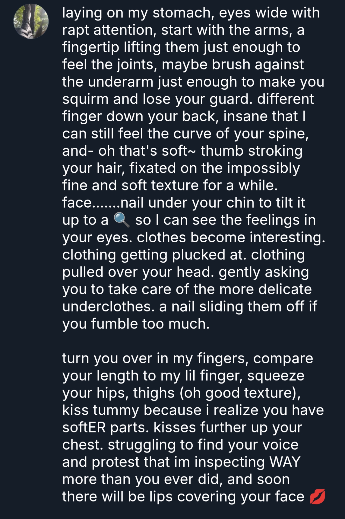Open the poster's profile picture avatar
This screenshot has height=519, width=345.
point(31,22)
